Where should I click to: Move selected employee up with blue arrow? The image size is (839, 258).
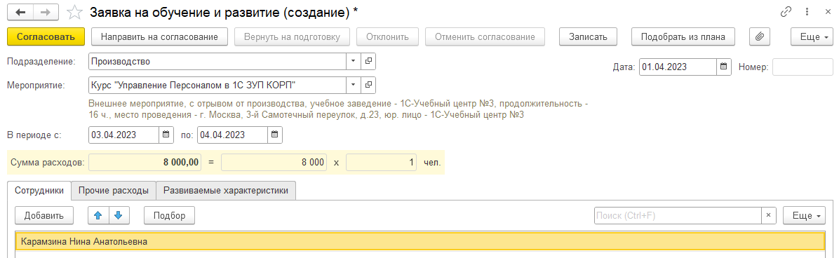point(98,215)
